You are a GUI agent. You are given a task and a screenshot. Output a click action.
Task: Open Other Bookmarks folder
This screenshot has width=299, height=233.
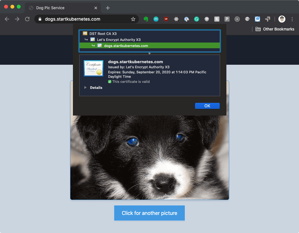tap(275, 29)
